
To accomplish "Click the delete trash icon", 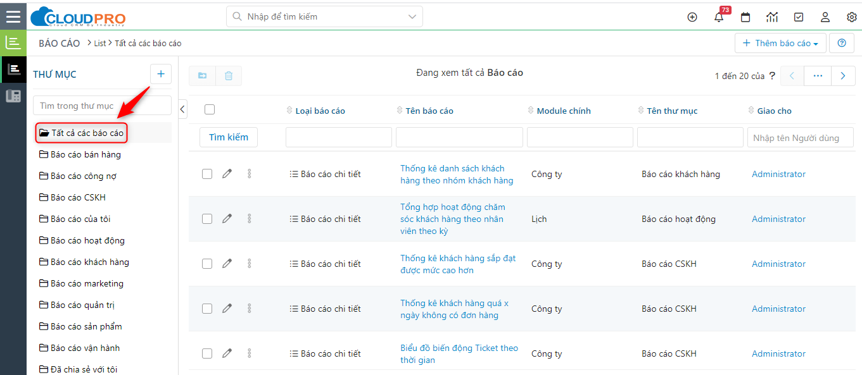I will pos(229,76).
